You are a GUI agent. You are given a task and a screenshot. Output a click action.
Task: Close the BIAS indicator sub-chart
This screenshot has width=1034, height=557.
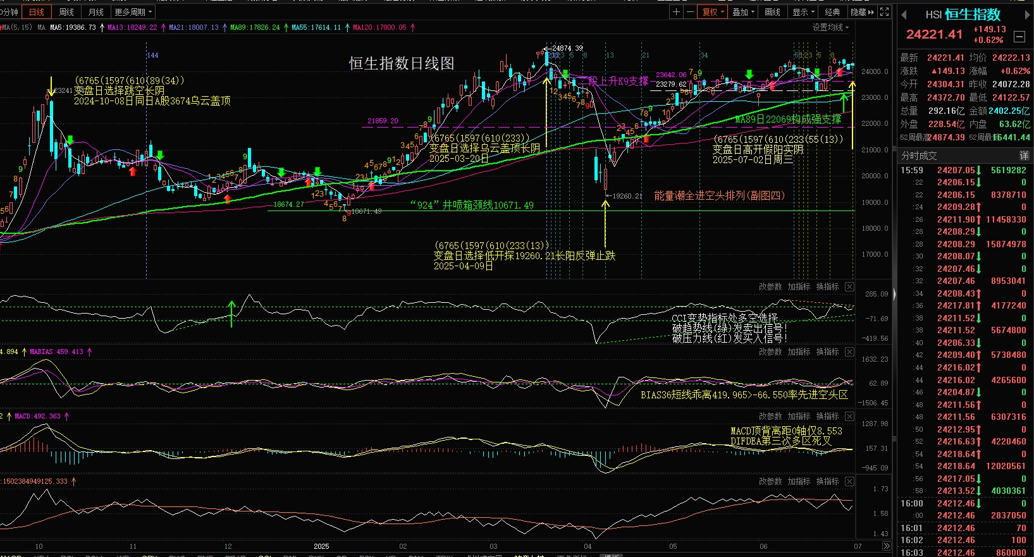pyautogui.click(x=849, y=352)
